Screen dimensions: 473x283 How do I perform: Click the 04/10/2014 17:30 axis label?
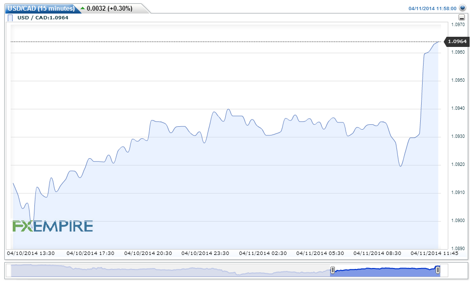pyautogui.click(x=91, y=253)
